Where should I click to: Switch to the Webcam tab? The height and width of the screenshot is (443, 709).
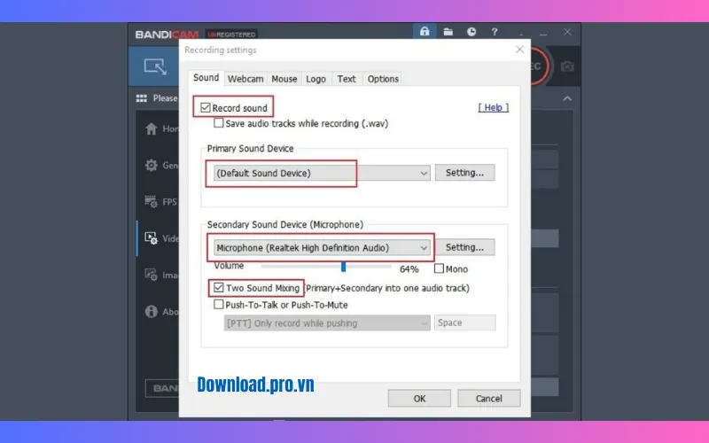pos(245,79)
